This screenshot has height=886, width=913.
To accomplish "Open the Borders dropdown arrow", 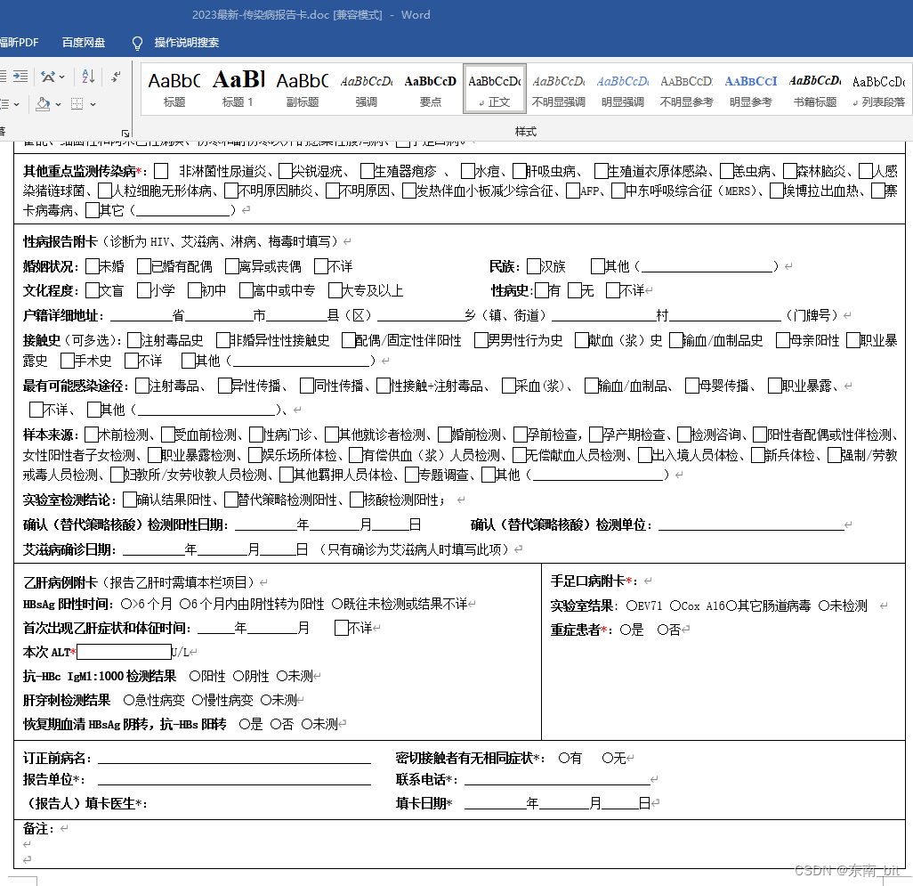I will point(93,105).
